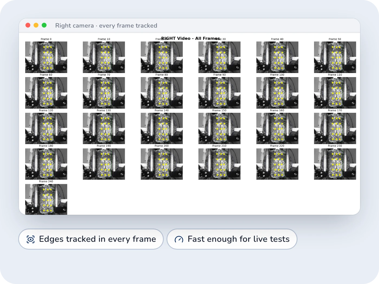The height and width of the screenshot is (284, 379).
Task: Click the "Frame 200" caption label
Action: pos(162,146)
